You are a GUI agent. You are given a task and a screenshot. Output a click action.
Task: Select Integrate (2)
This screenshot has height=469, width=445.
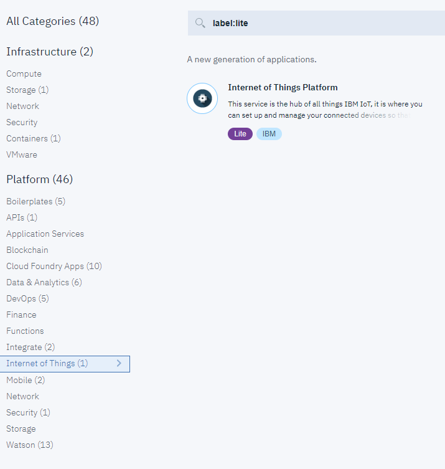[x=30, y=348]
